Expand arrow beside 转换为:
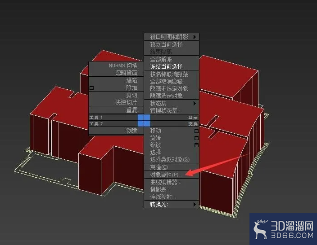Screen dimensions: 317x245 tap(195, 204)
